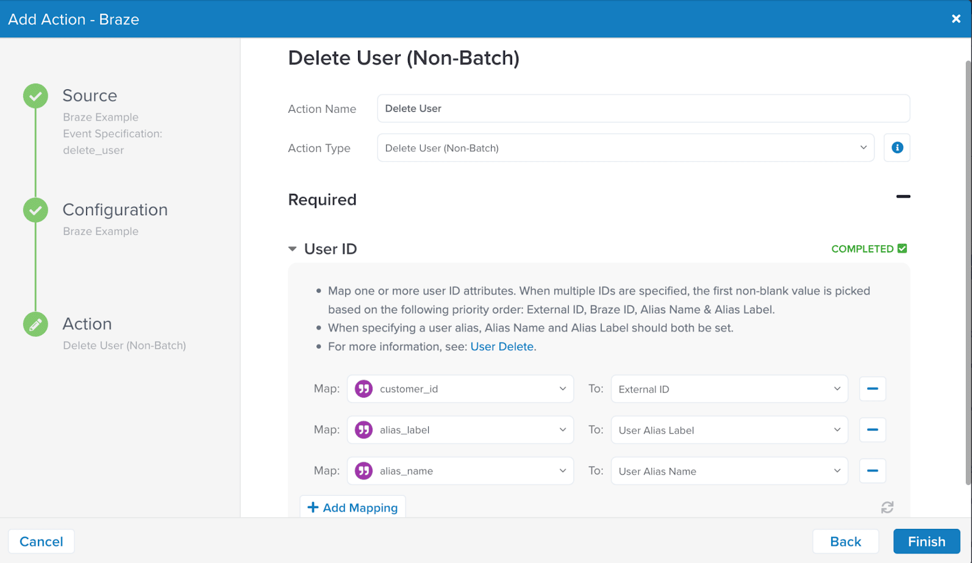972x563 pixels.
Task: Click the Action step pencil icon
Action: point(36,325)
